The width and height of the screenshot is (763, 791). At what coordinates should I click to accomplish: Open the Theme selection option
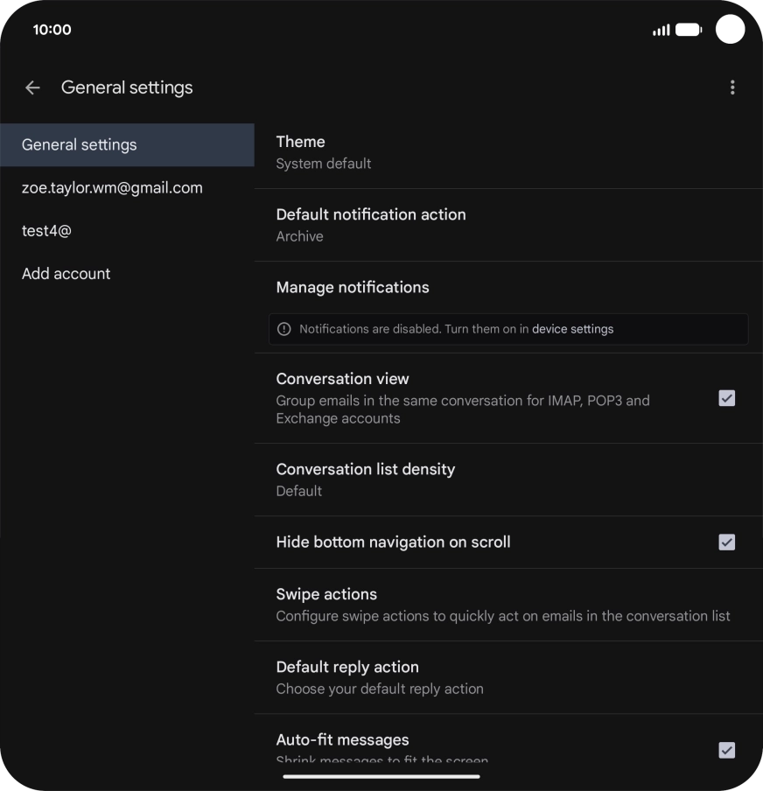(x=507, y=152)
